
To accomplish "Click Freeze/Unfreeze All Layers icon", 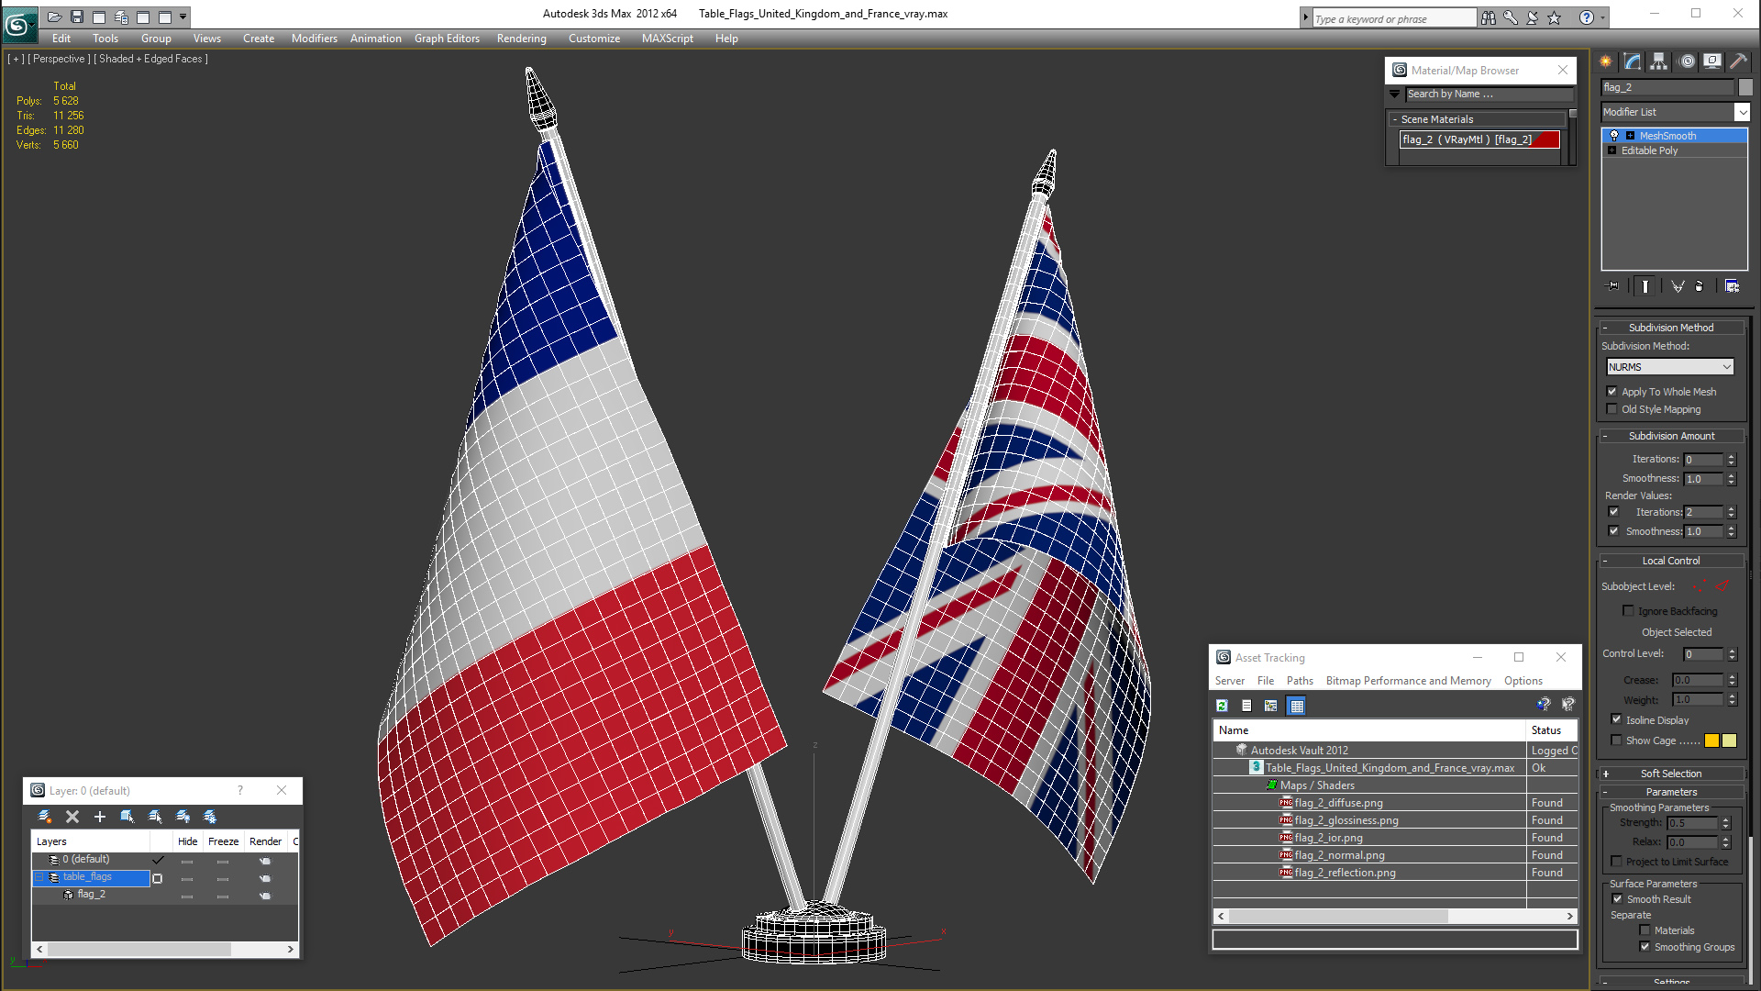I will click(x=210, y=817).
